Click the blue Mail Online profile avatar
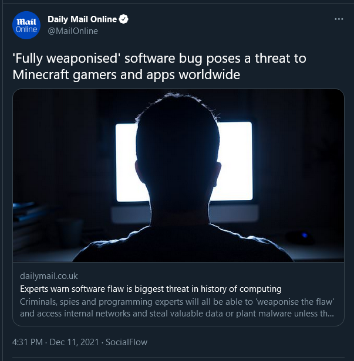Viewport: 354px width, 361px height. point(26,25)
